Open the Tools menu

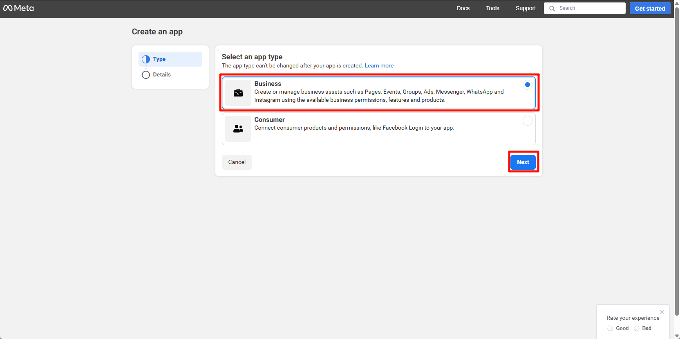pyautogui.click(x=492, y=8)
